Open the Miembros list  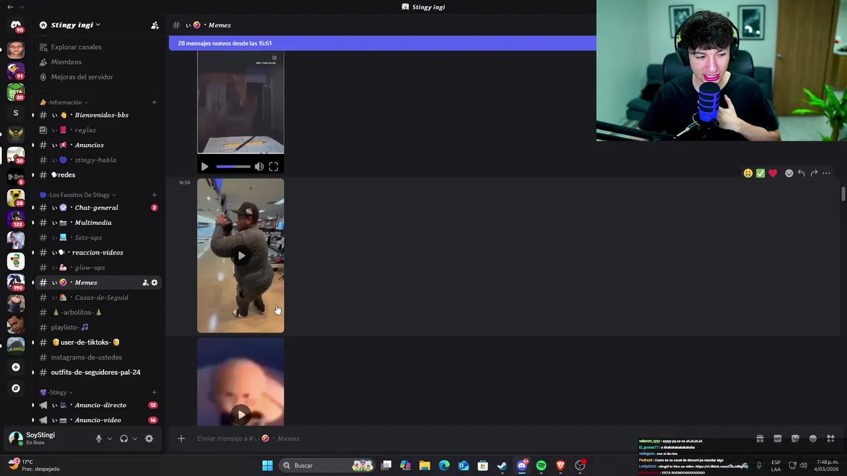(x=98, y=62)
